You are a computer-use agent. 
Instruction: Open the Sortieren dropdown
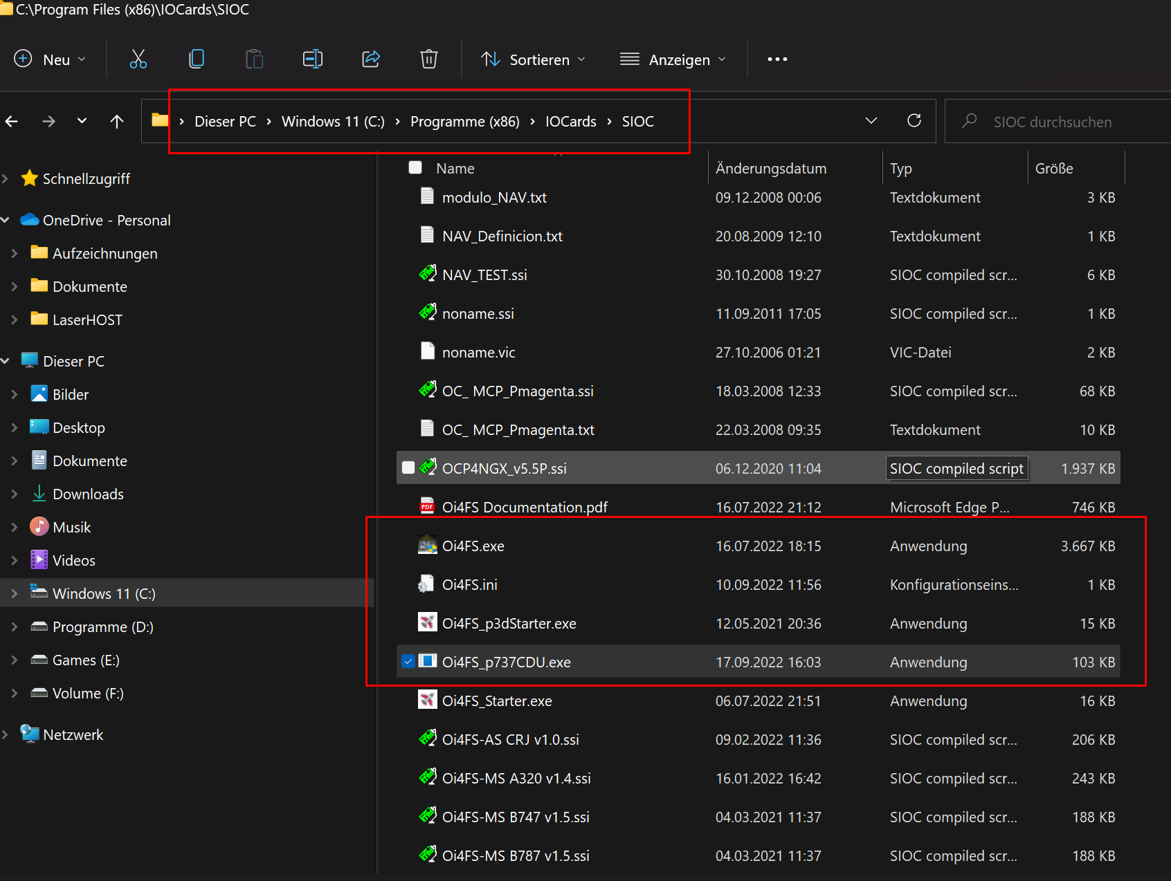[534, 59]
